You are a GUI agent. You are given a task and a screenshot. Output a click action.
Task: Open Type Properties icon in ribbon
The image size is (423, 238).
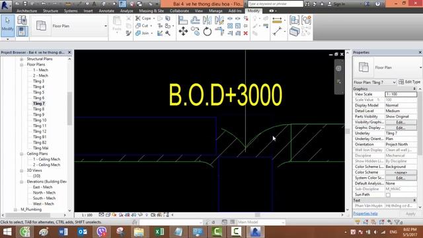pos(22,20)
